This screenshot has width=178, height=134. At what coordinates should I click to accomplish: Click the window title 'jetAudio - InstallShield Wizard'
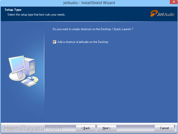coord(89,3)
